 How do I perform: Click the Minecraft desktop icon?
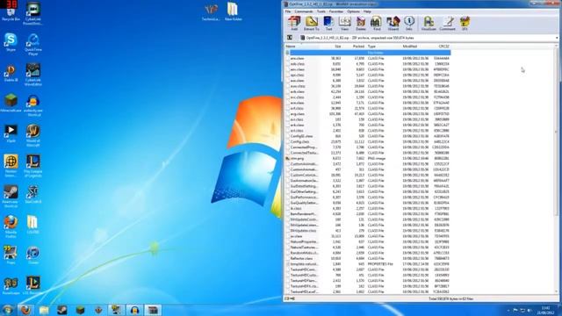[x=11, y=104]
